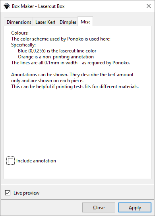Click the 'printing tests fits for different materials' line
The height and width of the screenshot is (216, 155).
(75, 87)
